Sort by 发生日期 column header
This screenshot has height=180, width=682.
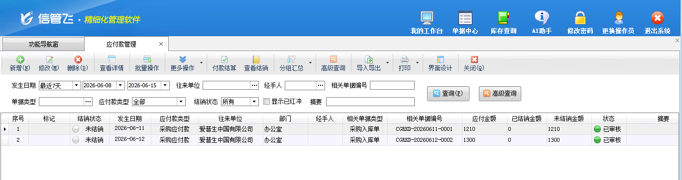(x=129, y=119)
